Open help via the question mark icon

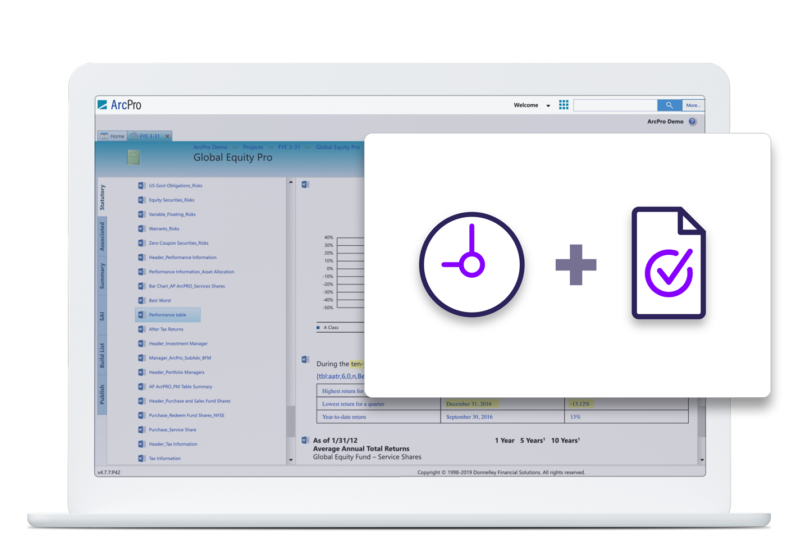coord(692,122)
